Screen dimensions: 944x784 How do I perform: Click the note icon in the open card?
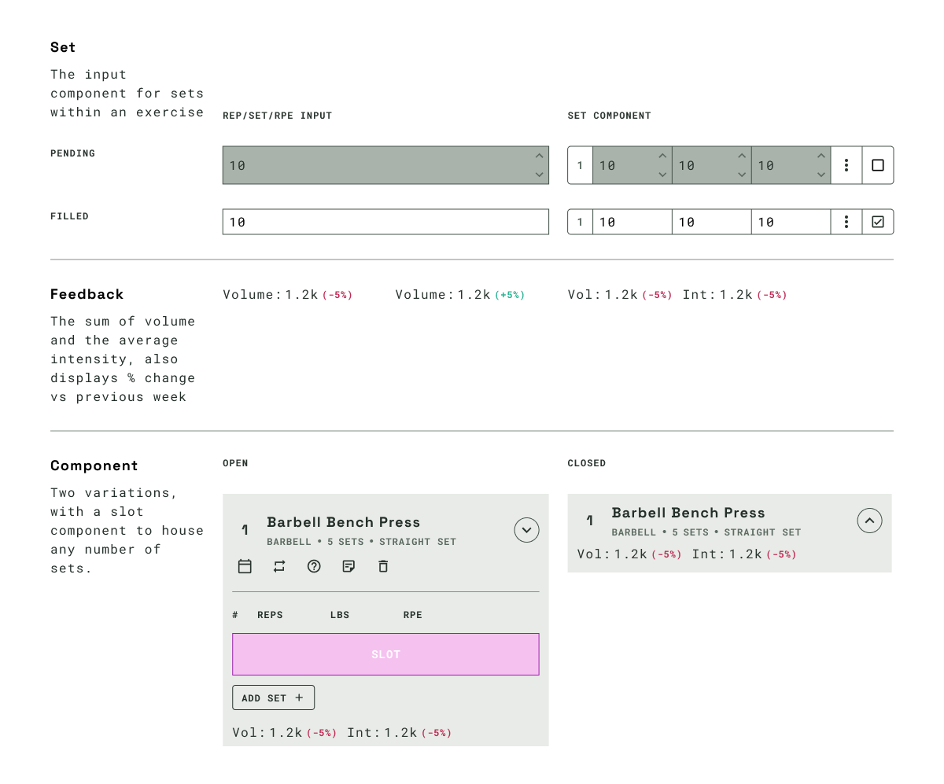[348, 566]
